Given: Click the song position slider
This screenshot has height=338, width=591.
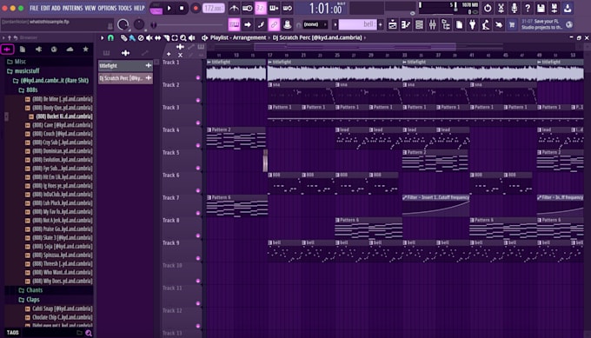Looking at the screenshot, I should [x=188, y=25].
